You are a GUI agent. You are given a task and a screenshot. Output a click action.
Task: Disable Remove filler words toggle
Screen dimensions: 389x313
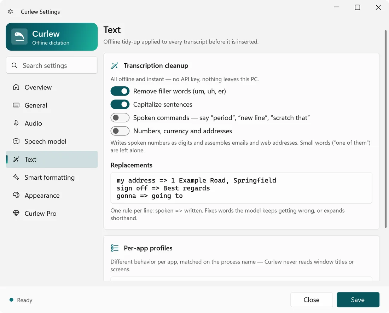(120, 91)
